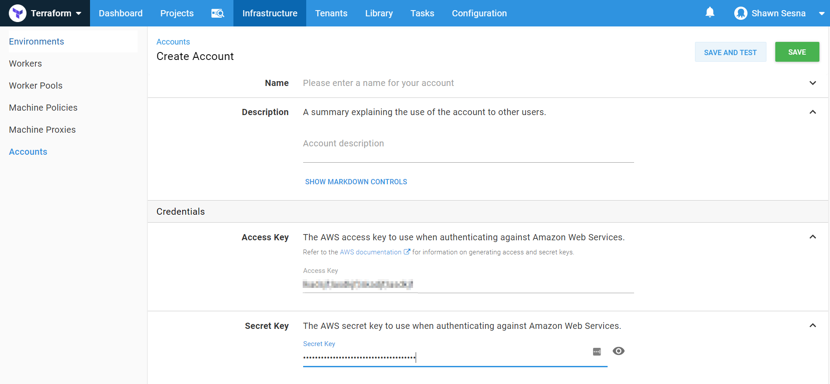Open the Library menu

[379, 13]
